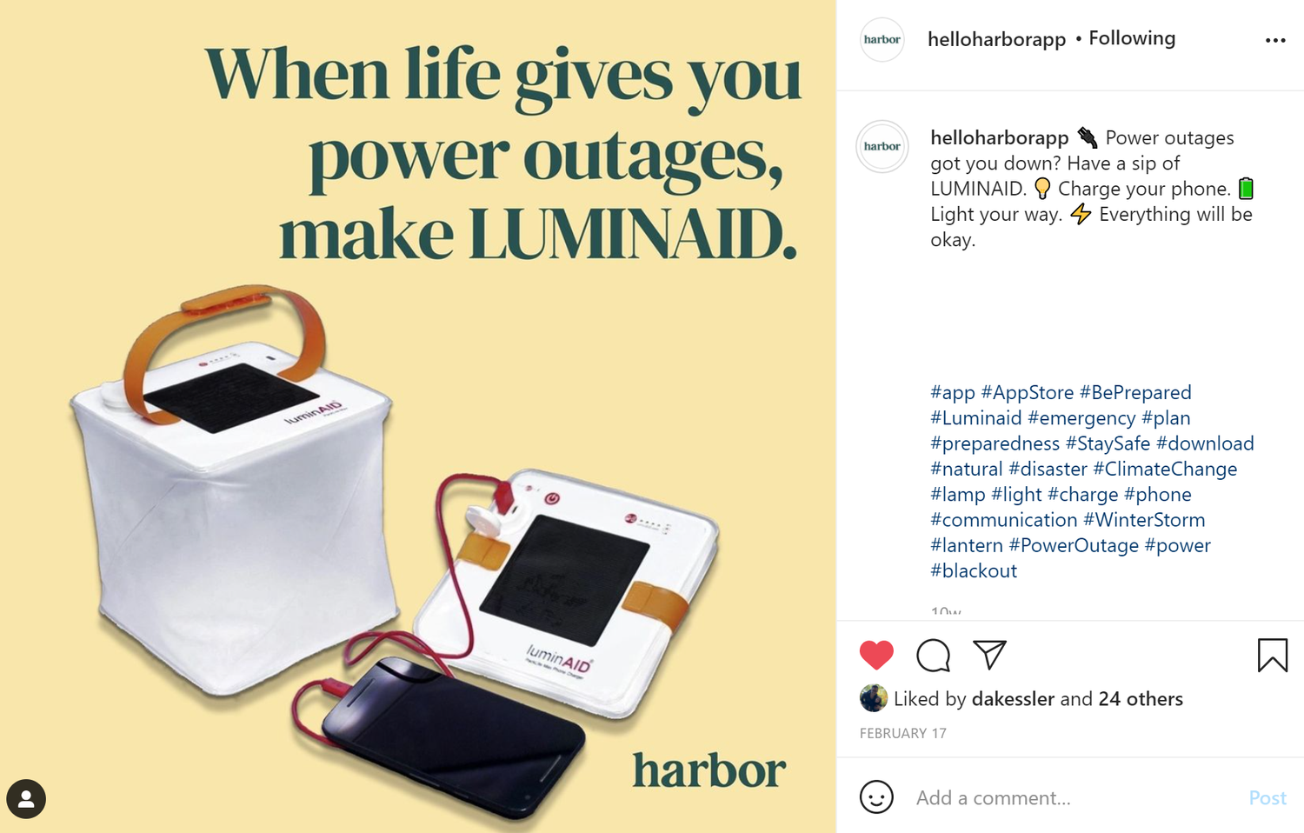
Task: Open emoji picker smiley icon
Action: click(876, 796)
